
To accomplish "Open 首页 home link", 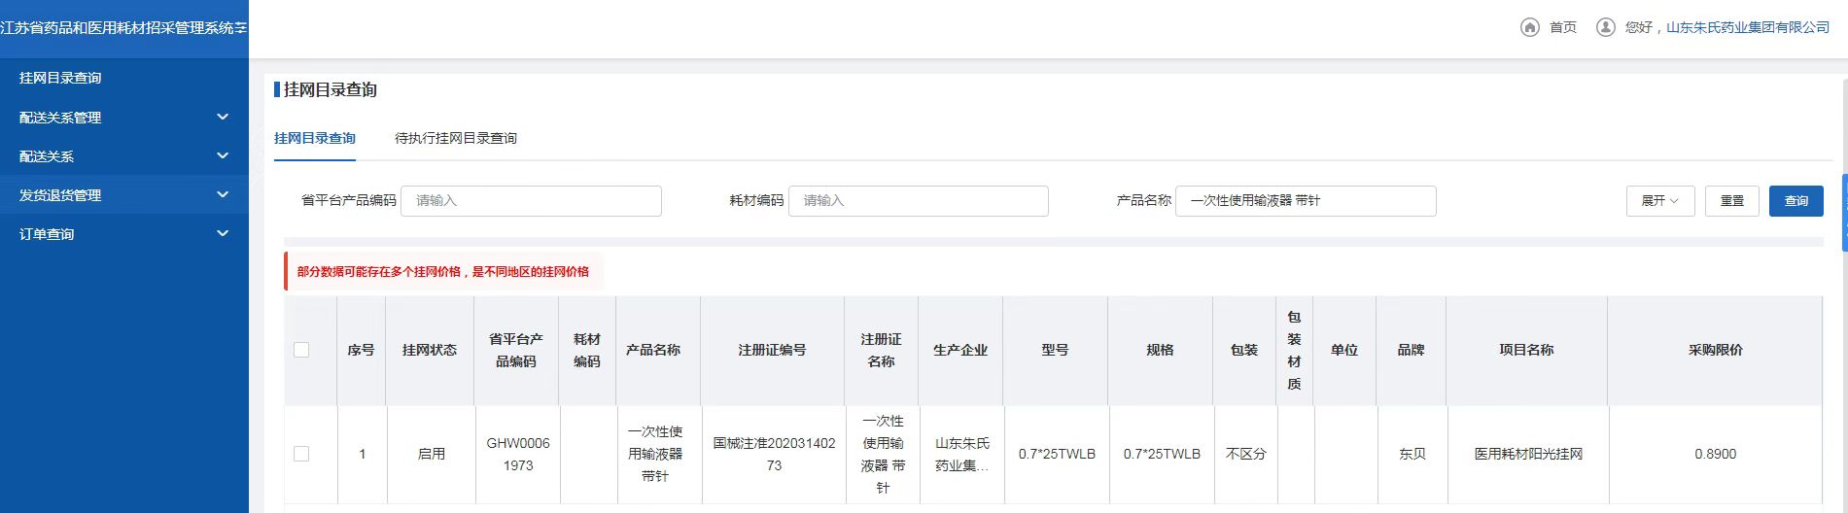I will coord(1562,27).
